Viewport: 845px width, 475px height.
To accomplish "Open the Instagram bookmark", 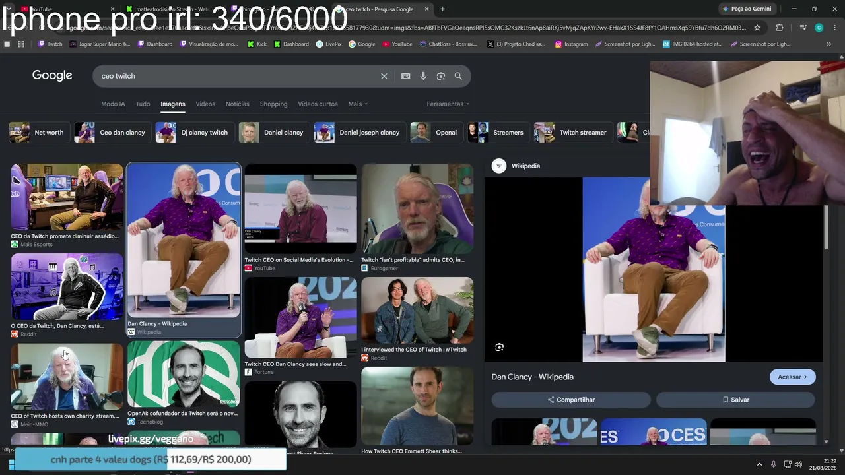I will click(x=571, y=44).
